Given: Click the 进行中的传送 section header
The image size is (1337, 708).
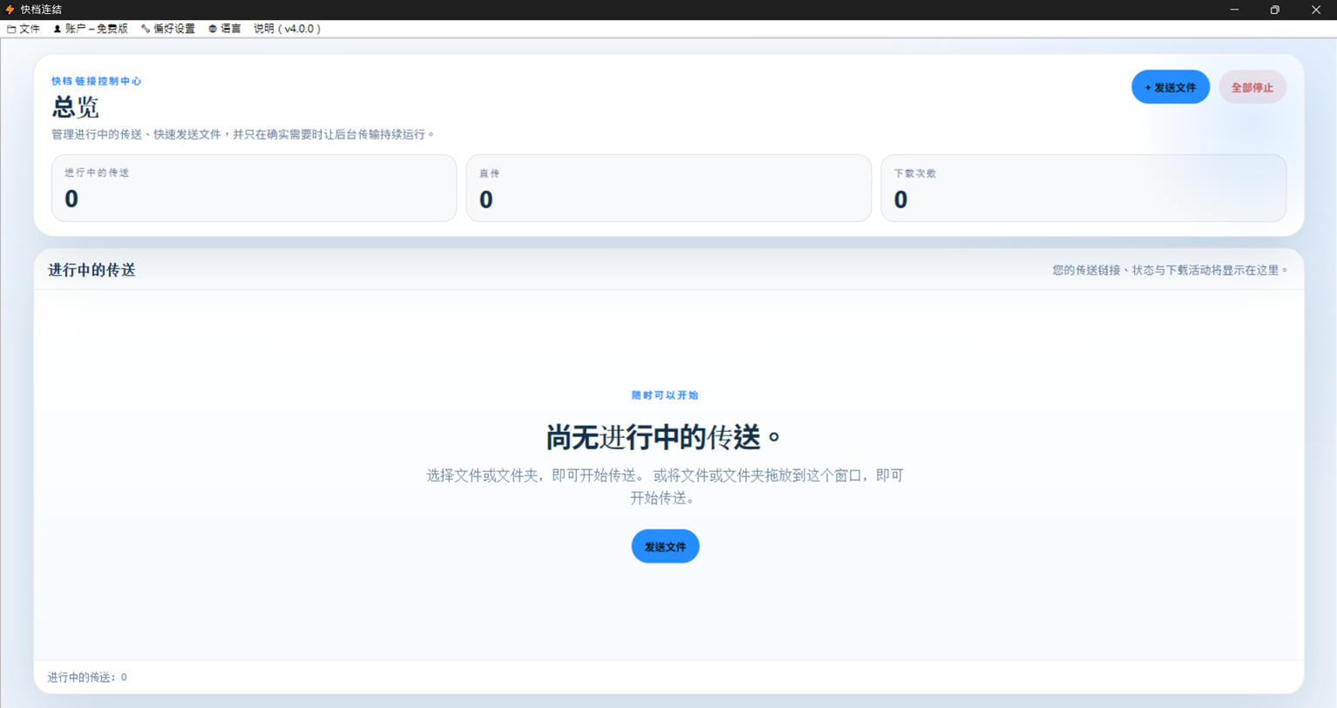Looking at the screenshot, I should tap(92, 270).
